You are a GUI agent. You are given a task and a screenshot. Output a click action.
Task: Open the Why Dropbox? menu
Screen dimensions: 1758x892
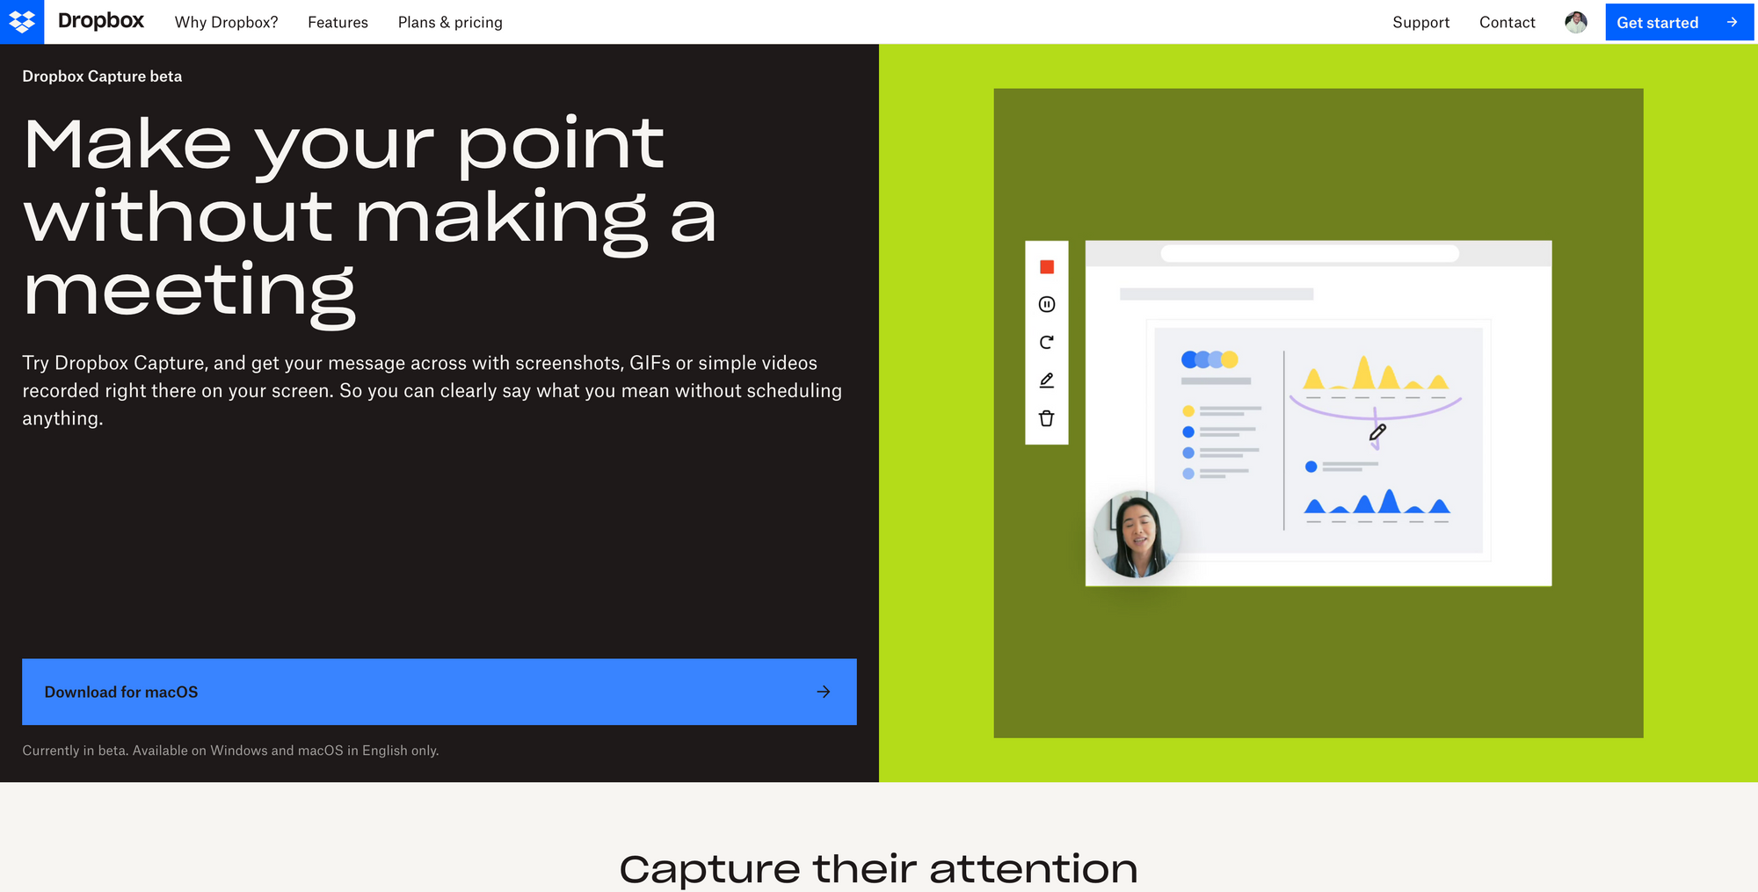(226, 22)
